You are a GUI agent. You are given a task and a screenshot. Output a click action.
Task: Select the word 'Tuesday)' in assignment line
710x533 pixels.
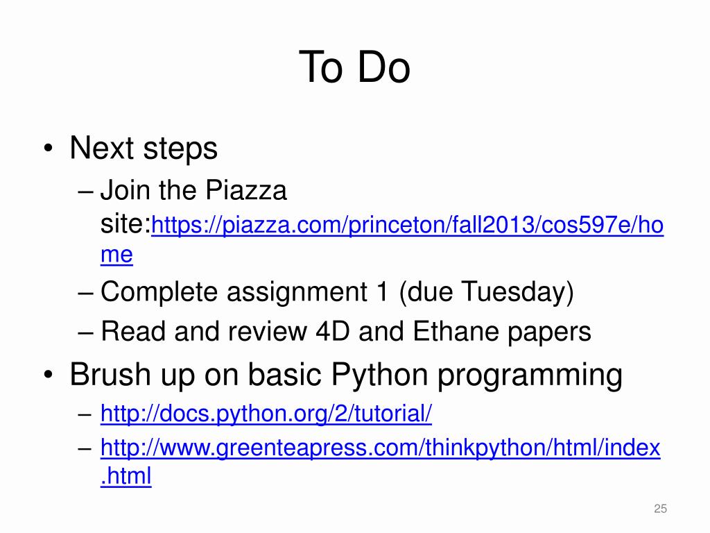[x=517, y=291]
